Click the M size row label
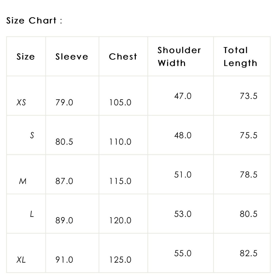Image resolution: width=277 pixels, height=277 pixels. 23,181
